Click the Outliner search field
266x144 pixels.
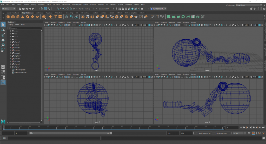[25, 28]
